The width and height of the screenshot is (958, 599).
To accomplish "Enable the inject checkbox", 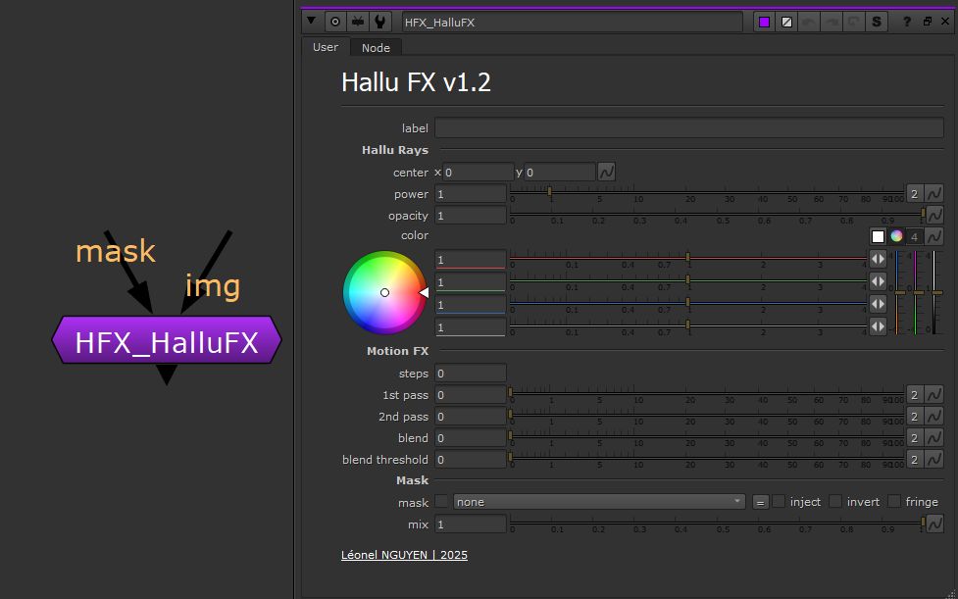I will (x=779, y=502).
